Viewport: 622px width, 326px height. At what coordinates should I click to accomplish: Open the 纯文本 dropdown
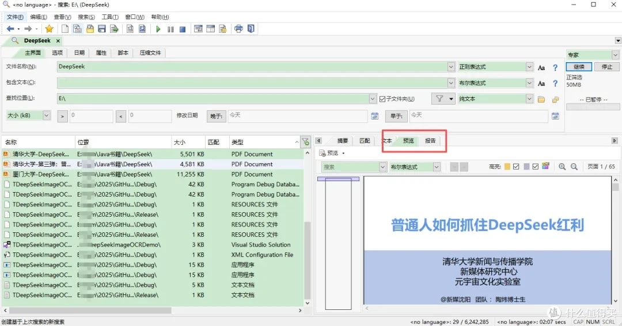[x=529, y=98]
